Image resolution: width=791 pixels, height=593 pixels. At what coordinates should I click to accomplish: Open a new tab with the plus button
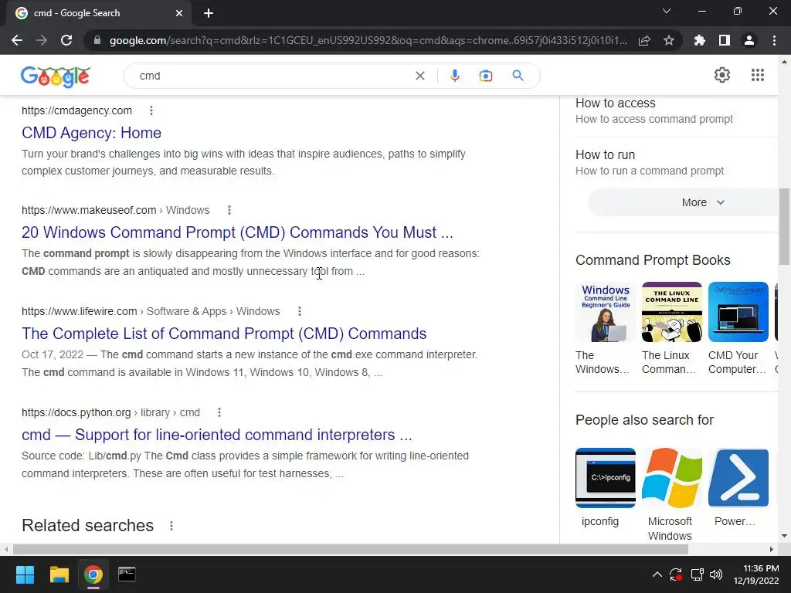point(209,13)
